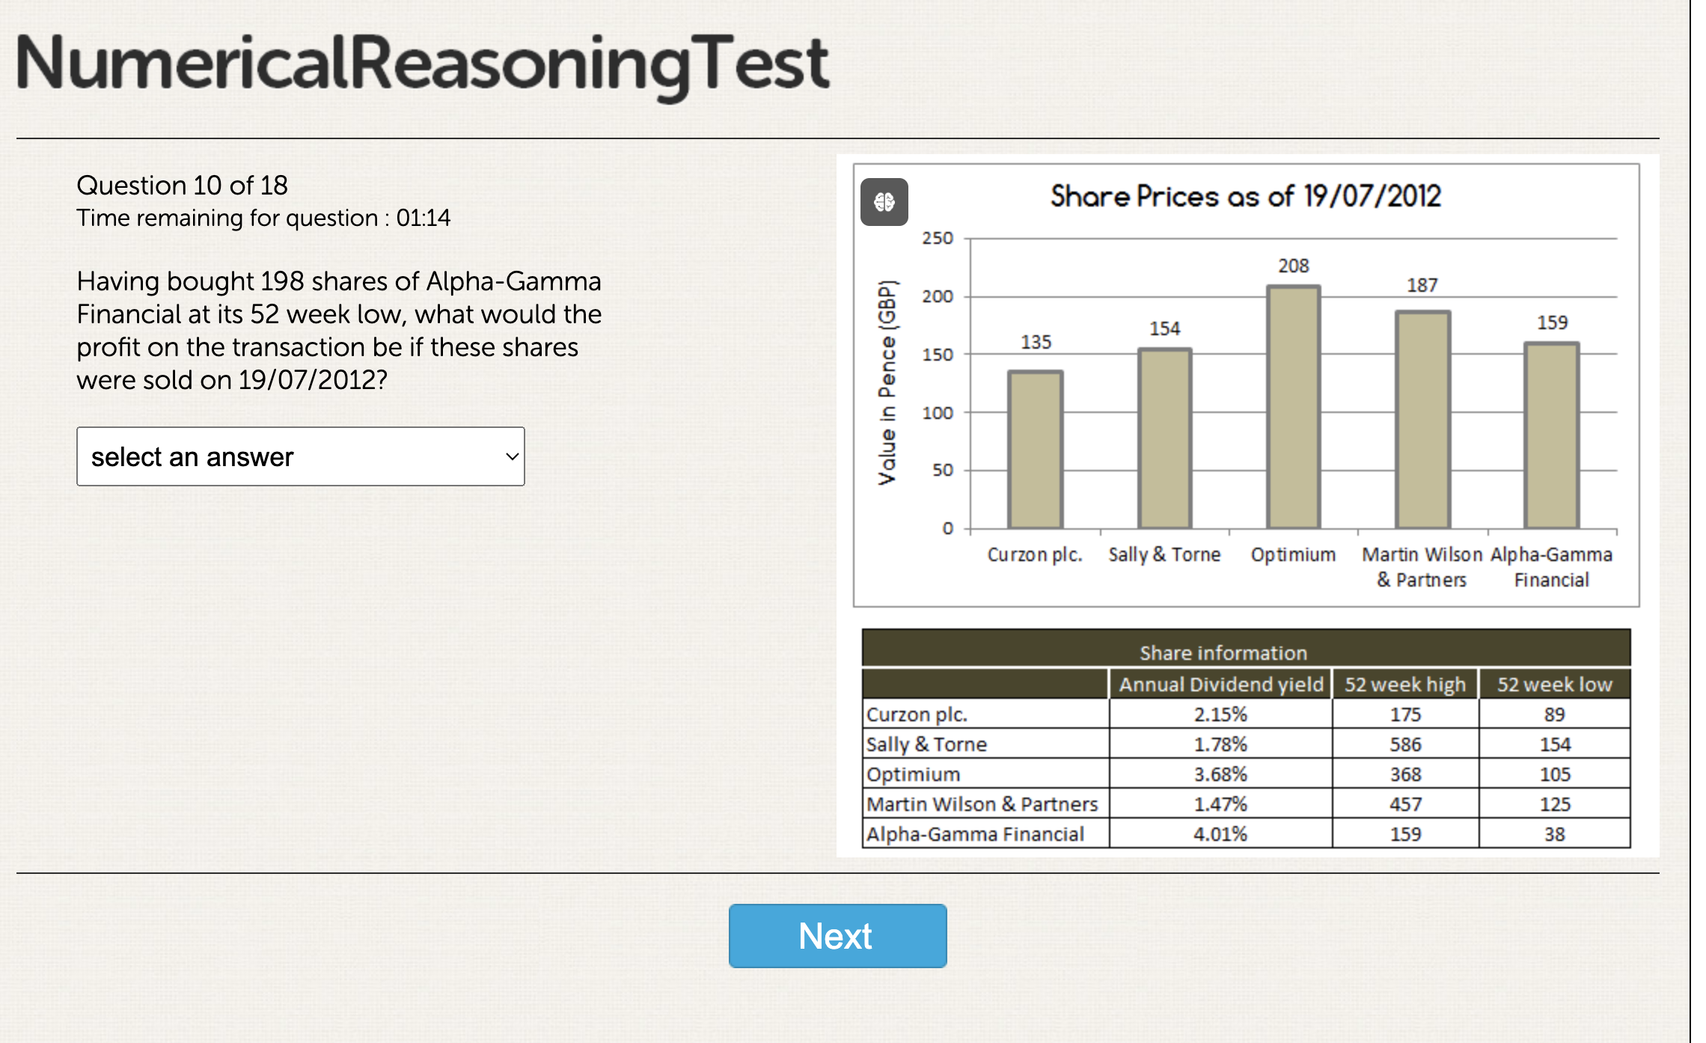Click the 3.68% dividend yield cell

pos(1220,774)
